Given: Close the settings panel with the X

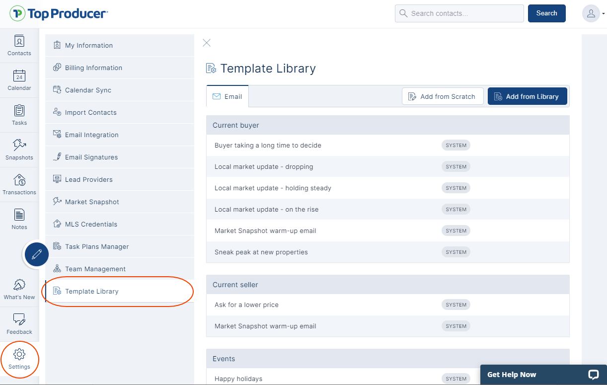Looking at the screenshot, I should point(207,43).
